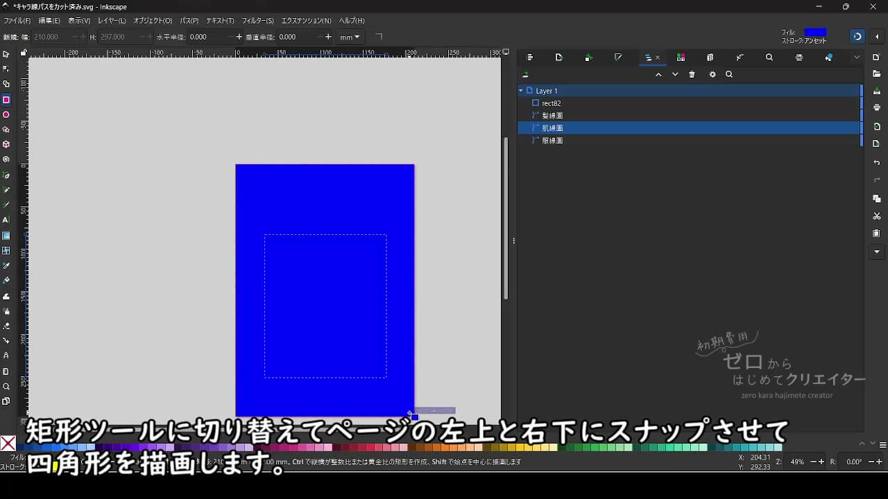This screenshot has width=888, height=499.
Task: Click the Print icon in the command bar
Action: click(x=877, y=107)
